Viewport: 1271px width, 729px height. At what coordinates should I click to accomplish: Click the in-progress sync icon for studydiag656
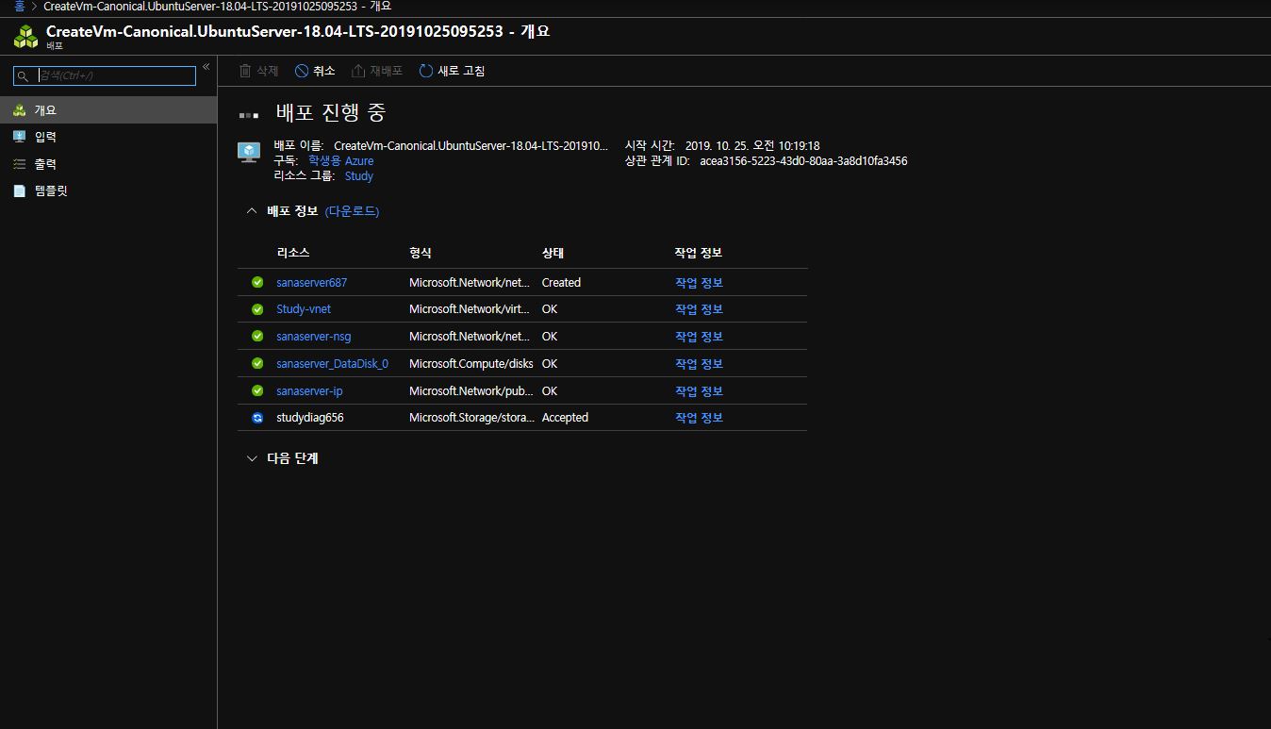[257, 418]
